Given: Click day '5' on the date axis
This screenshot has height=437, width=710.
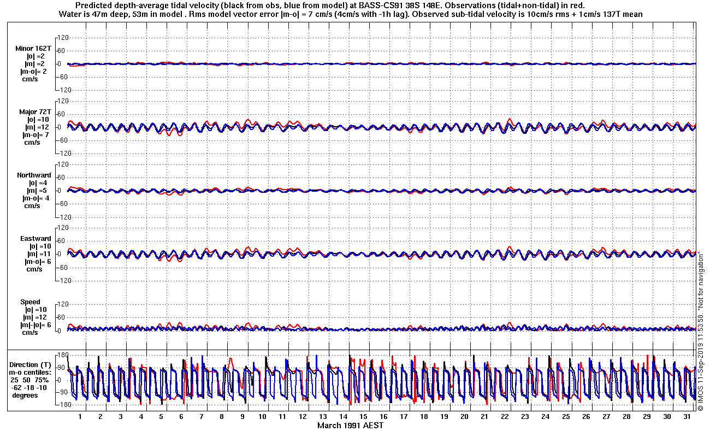Looking at the screenshot, I should tap(161, 417).
